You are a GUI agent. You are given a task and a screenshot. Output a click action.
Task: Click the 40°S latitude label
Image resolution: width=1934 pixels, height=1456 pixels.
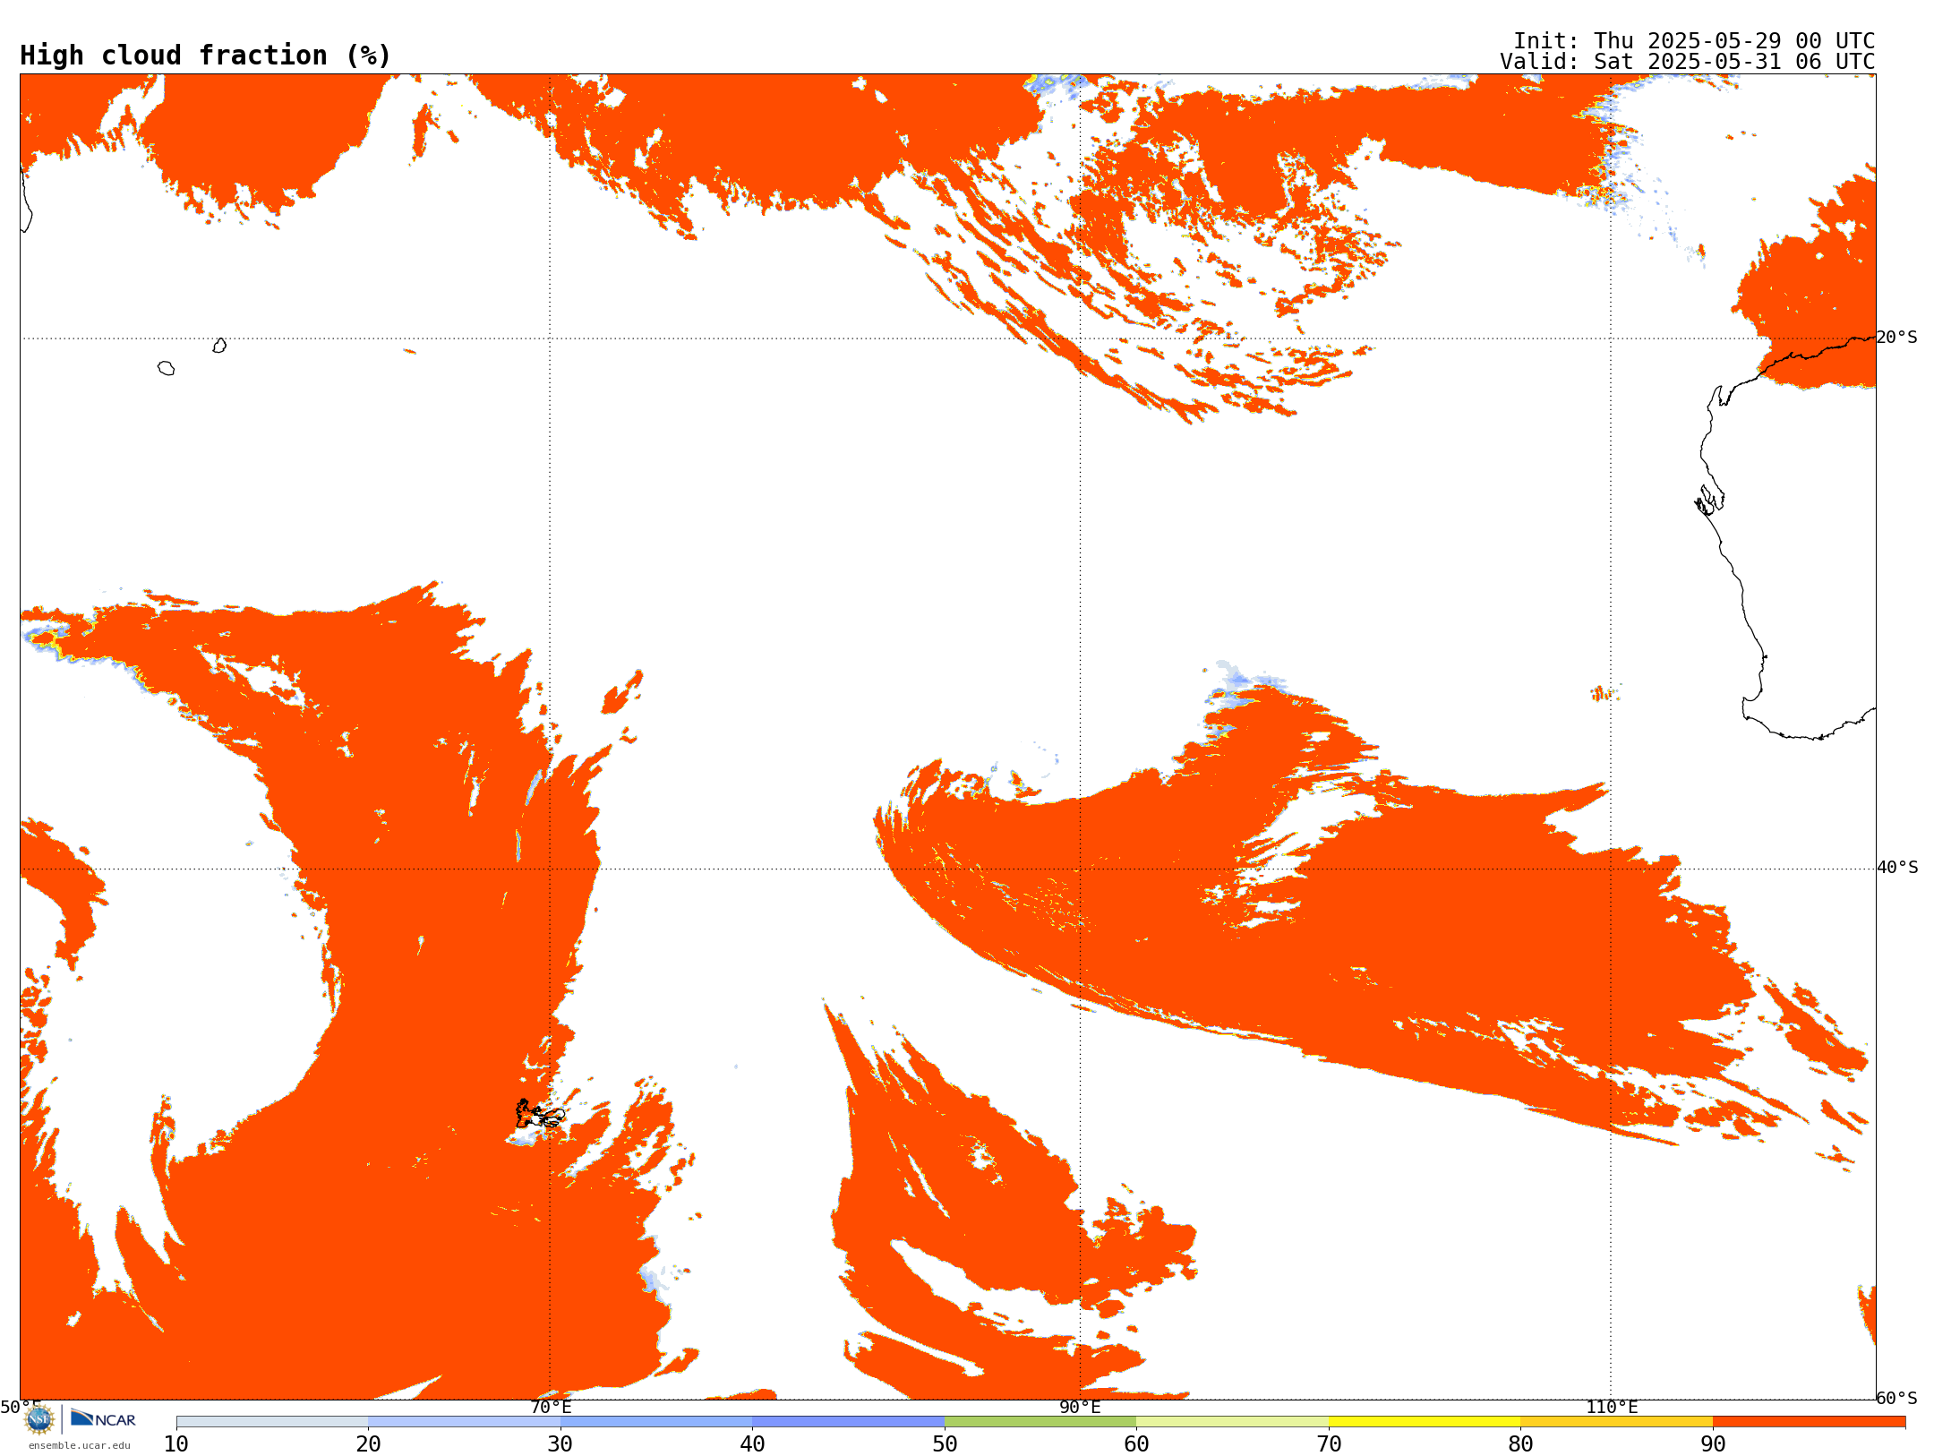click(1897, 868)
